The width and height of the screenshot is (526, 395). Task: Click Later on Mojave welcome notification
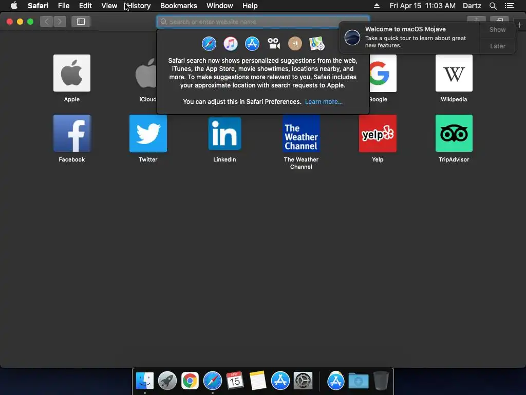[497, 46]
